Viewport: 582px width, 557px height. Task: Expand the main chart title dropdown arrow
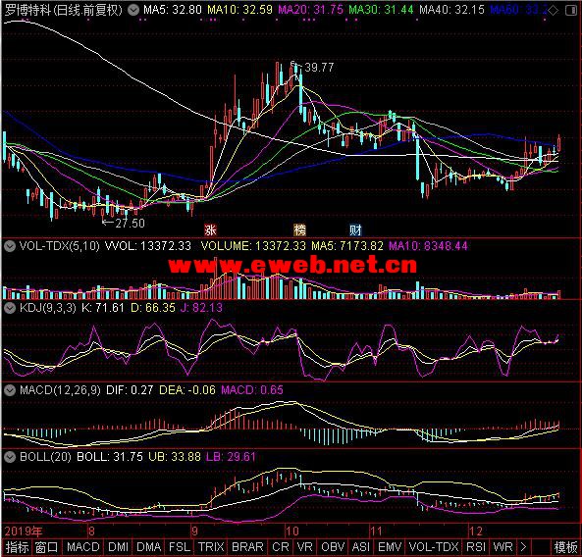(133, 10)
